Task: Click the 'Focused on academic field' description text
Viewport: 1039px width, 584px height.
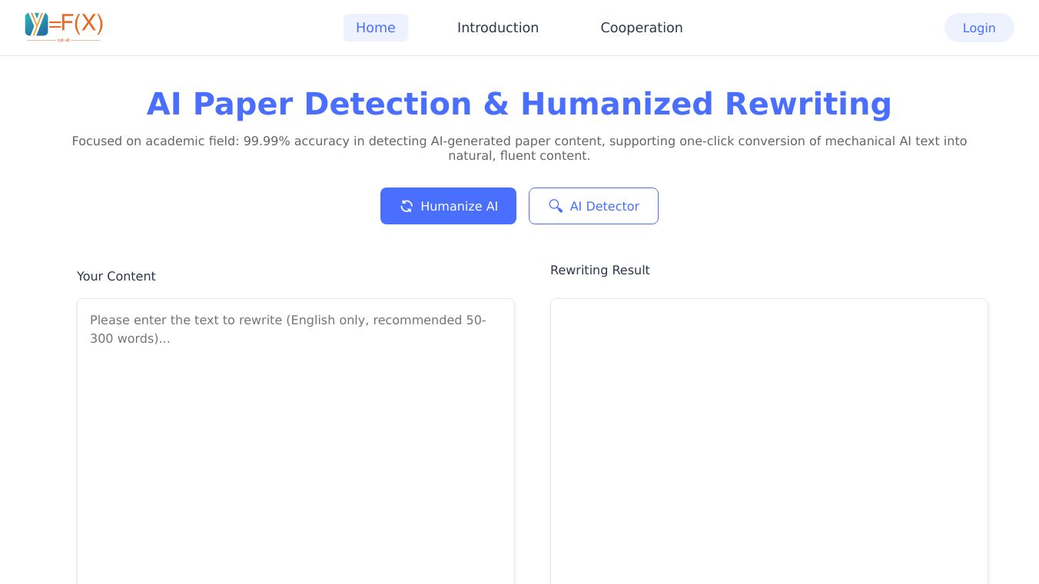Action: [x=519, y=148]
